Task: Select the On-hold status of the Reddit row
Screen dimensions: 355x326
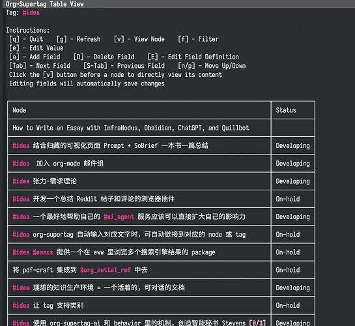Action: pyautogui.click(x=287, y=199)
